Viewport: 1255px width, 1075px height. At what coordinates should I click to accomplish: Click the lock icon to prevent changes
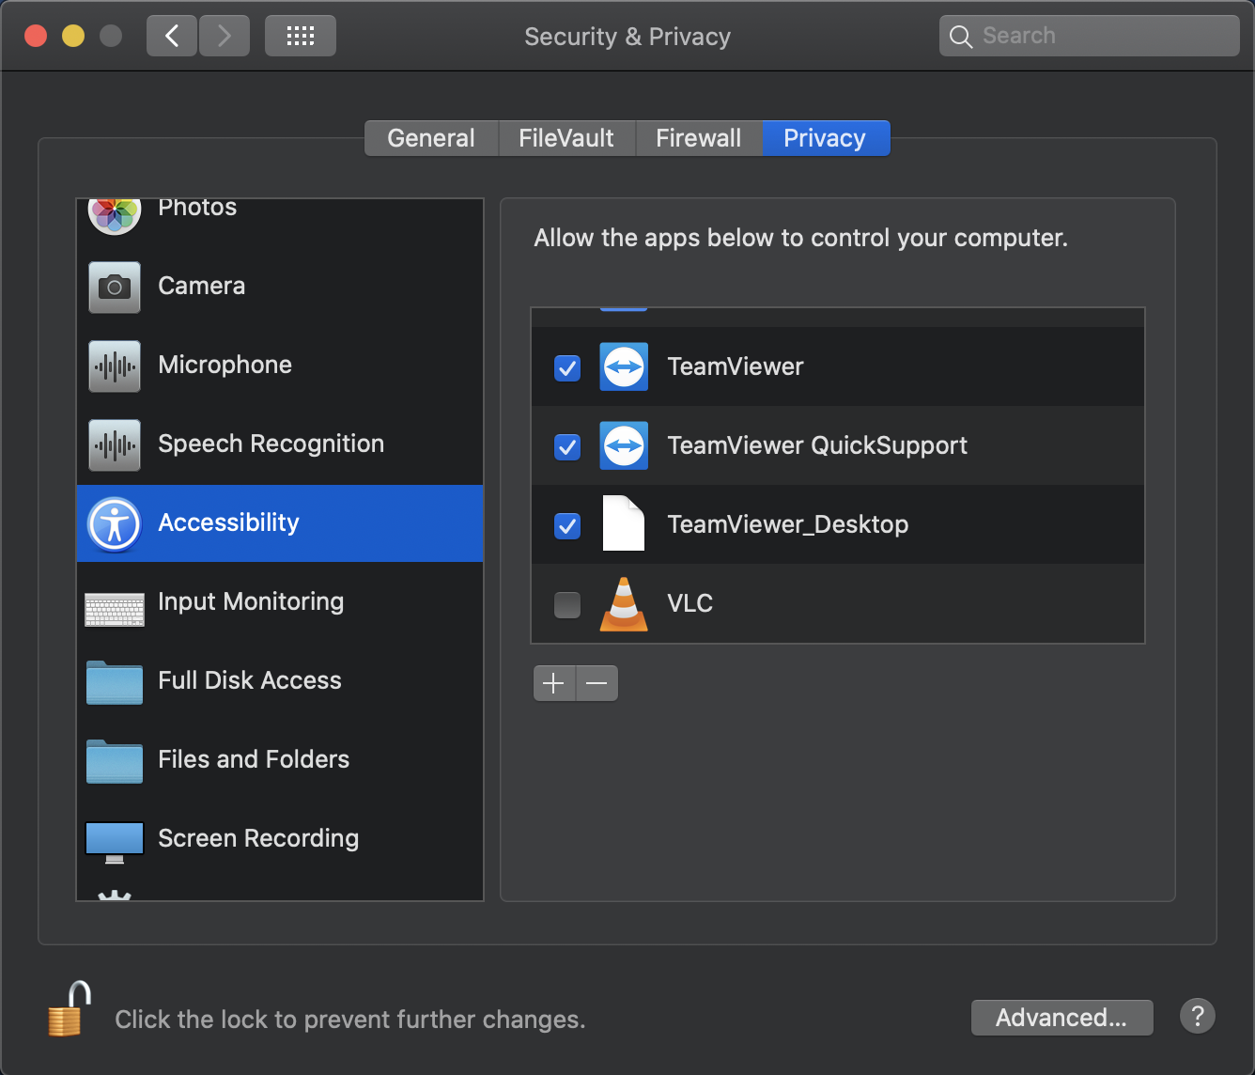click(x=70, y=1009)
